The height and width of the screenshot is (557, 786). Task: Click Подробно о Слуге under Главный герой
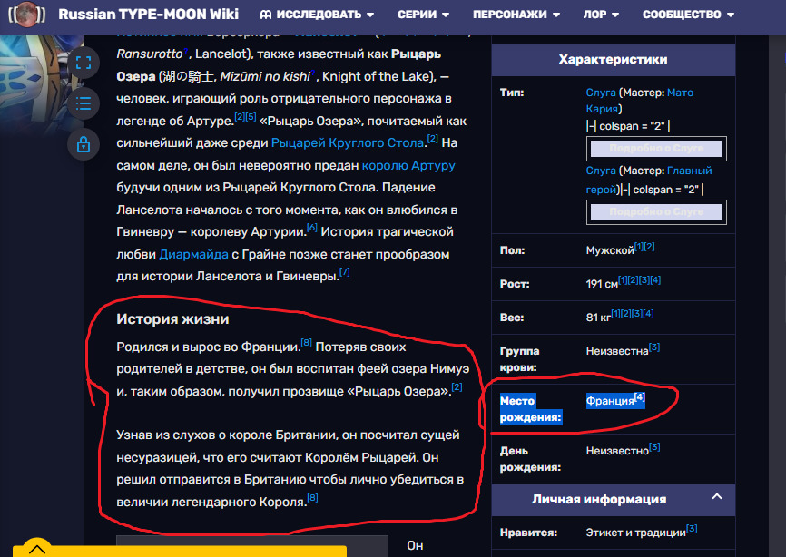point(656,212)
